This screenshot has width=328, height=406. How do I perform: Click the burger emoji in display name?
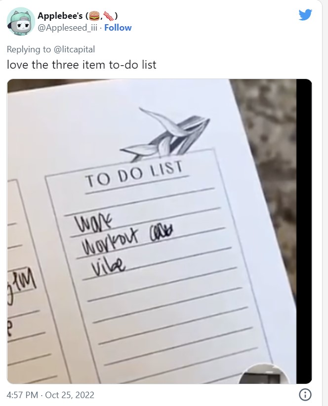coord(94,16)
